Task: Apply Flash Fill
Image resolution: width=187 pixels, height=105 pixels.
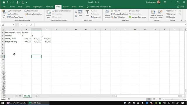Action: pyautogui.click(x=116, y=11)
